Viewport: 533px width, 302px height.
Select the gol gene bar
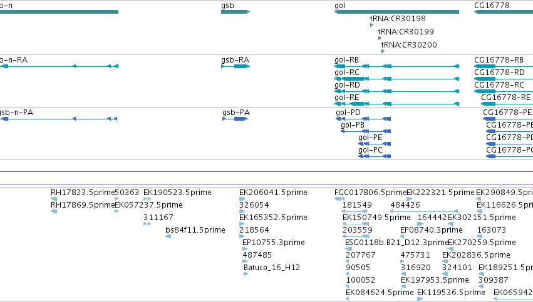[x=396, y=12]
